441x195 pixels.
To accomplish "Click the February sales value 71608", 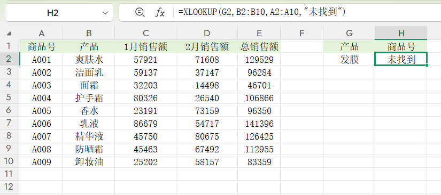I will pos(207,59).
